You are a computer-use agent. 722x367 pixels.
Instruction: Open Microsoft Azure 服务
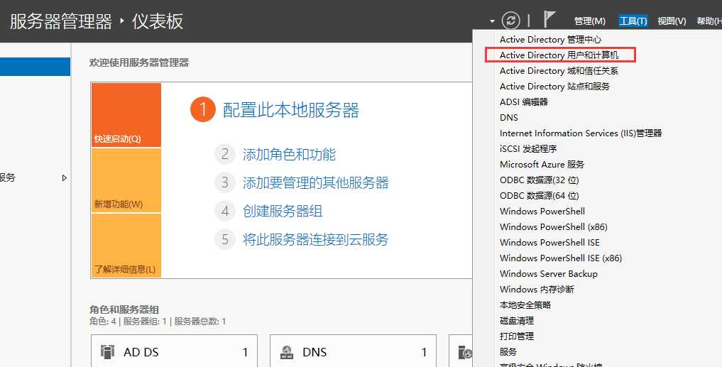(542, 165)
